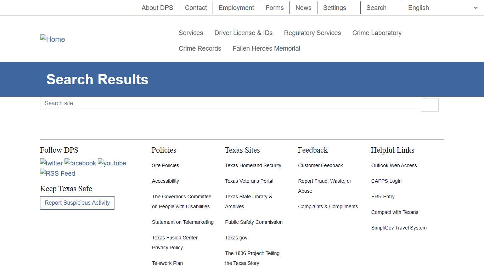The image size is (484, 272).
Task: Open the Settings menu
Action: click(334, 7)
